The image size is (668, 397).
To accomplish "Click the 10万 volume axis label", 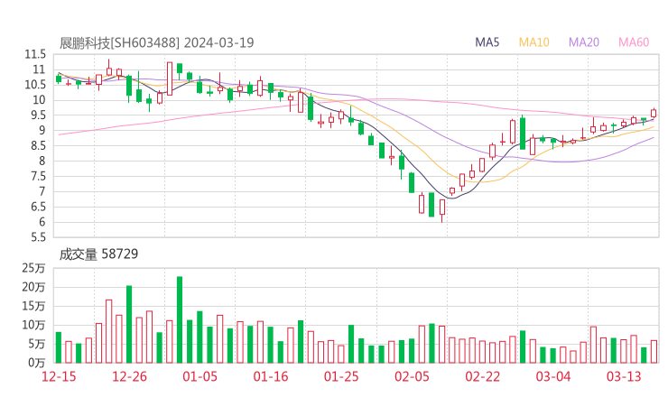I will (33, 325).
